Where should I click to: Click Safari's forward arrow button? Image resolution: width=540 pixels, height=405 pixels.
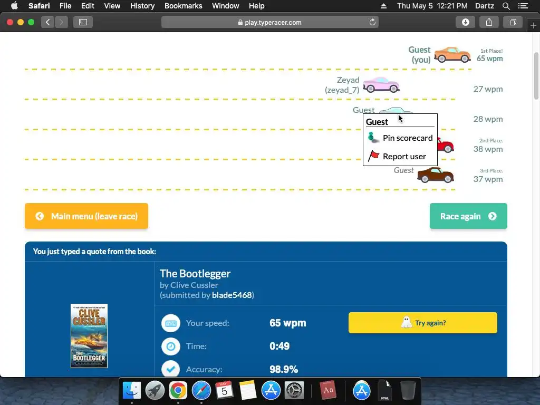tap(61, 22)
